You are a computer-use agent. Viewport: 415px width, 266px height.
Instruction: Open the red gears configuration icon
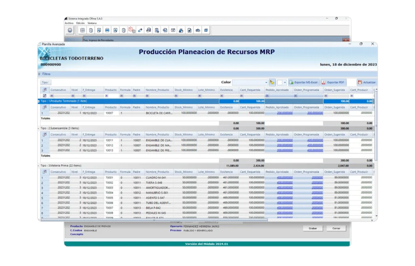pos(132,30)
